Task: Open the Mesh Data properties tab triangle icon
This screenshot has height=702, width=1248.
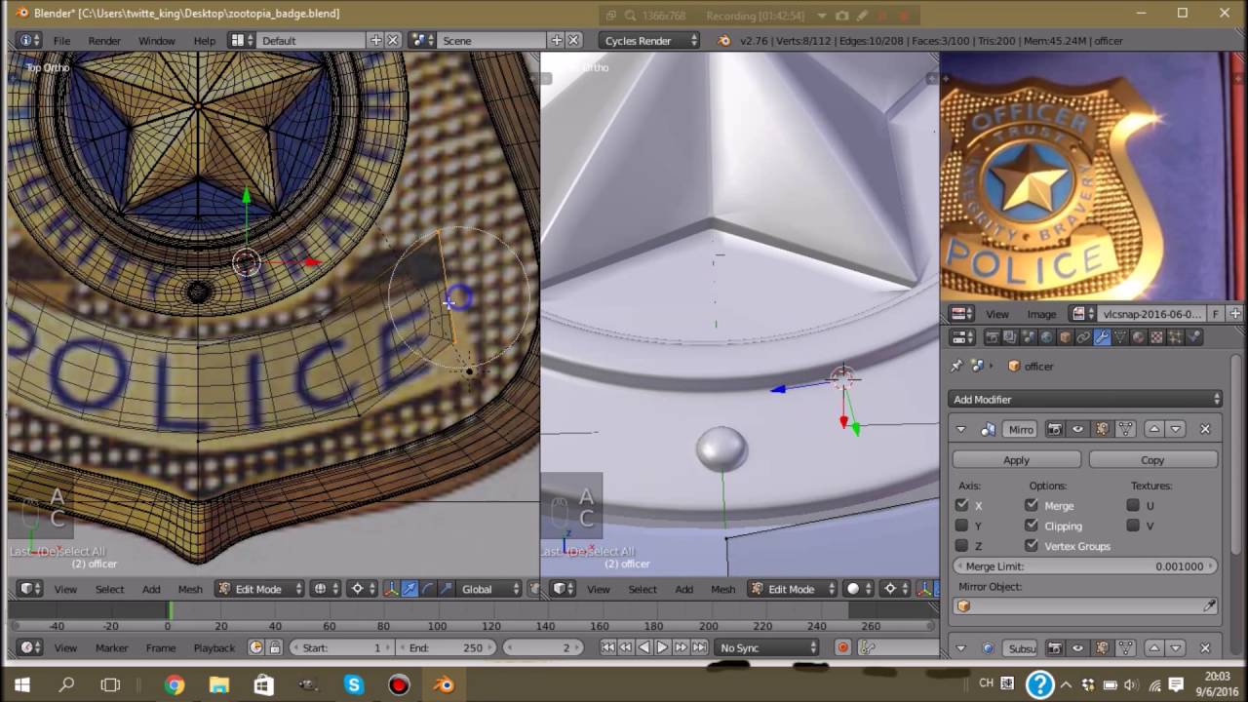Action: tap(1120, 337)
